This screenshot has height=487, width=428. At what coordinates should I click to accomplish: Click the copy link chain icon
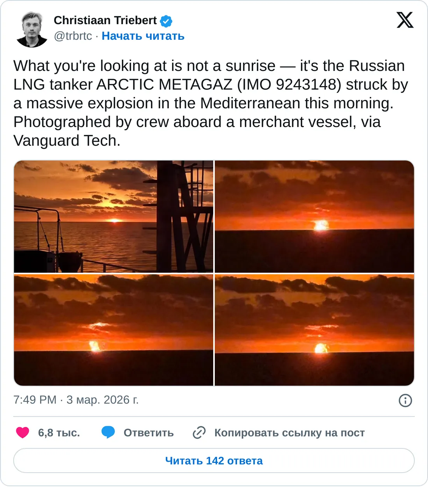tap(199, 432)
